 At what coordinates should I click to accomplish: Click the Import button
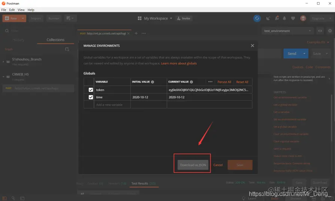point(36,18)
